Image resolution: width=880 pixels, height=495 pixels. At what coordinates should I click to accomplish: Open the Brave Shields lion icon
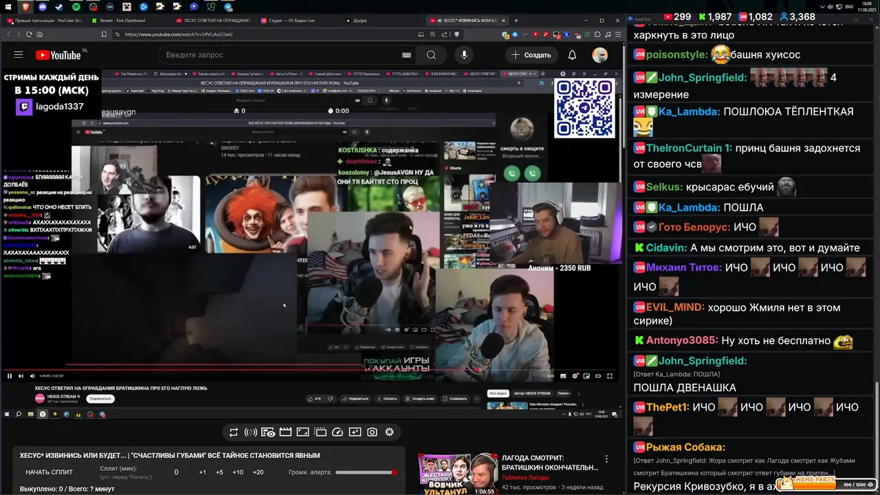pyautogui.click(x=456, y=34)
